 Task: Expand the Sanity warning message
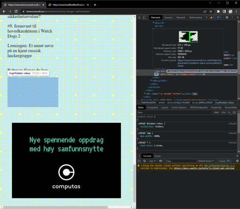(x=141, y=166)
